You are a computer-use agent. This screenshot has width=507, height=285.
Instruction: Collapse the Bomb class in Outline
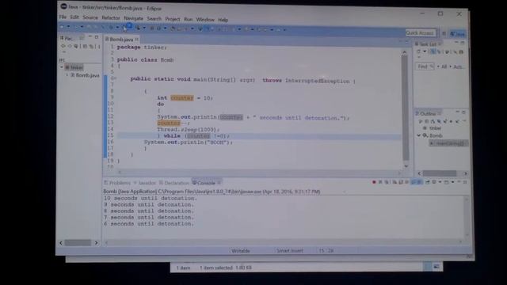[x=419, y=135]
